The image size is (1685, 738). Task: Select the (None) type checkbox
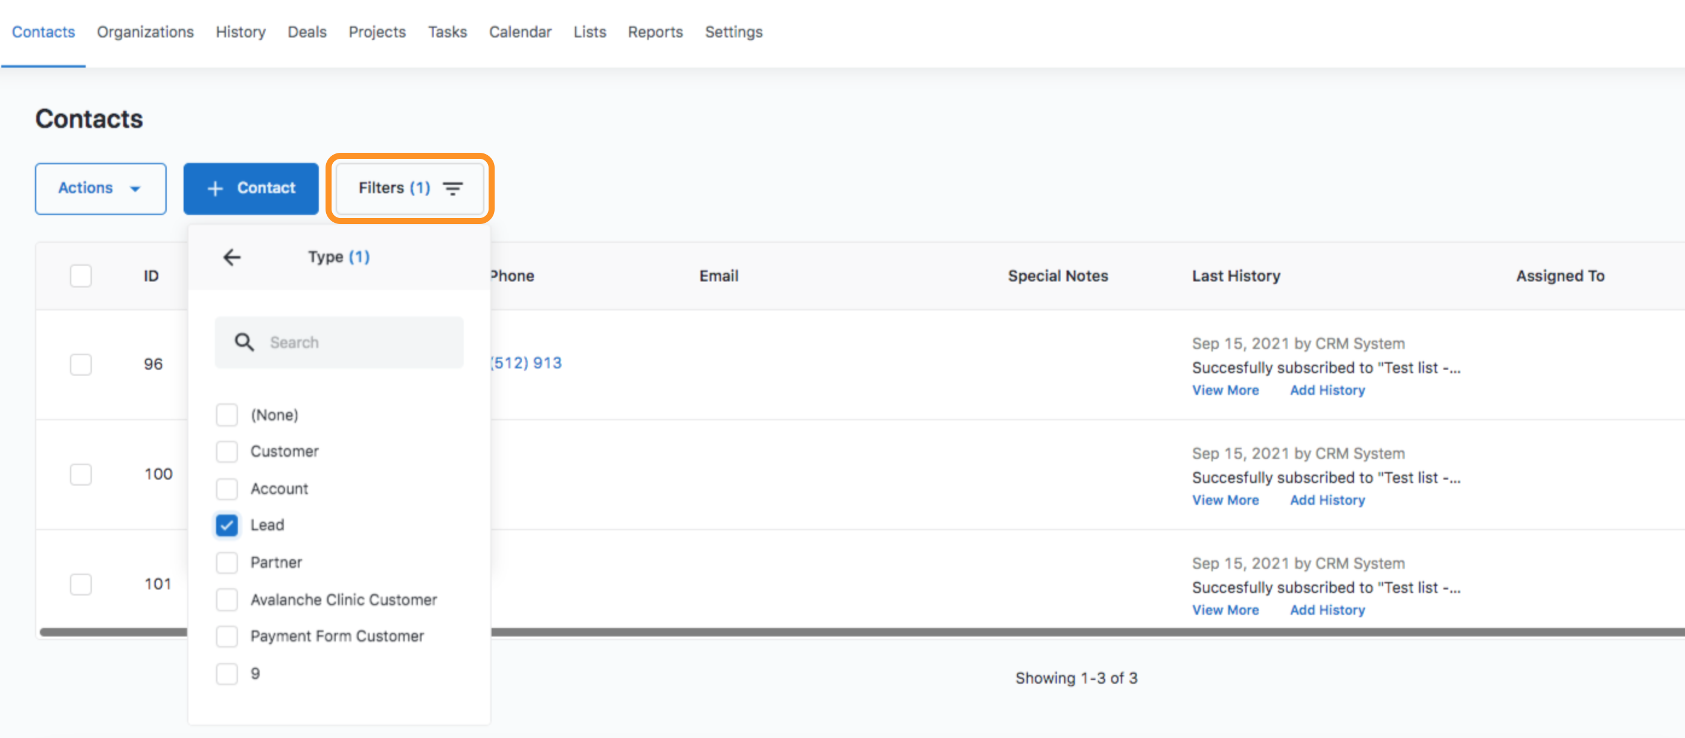coord(227,415)
